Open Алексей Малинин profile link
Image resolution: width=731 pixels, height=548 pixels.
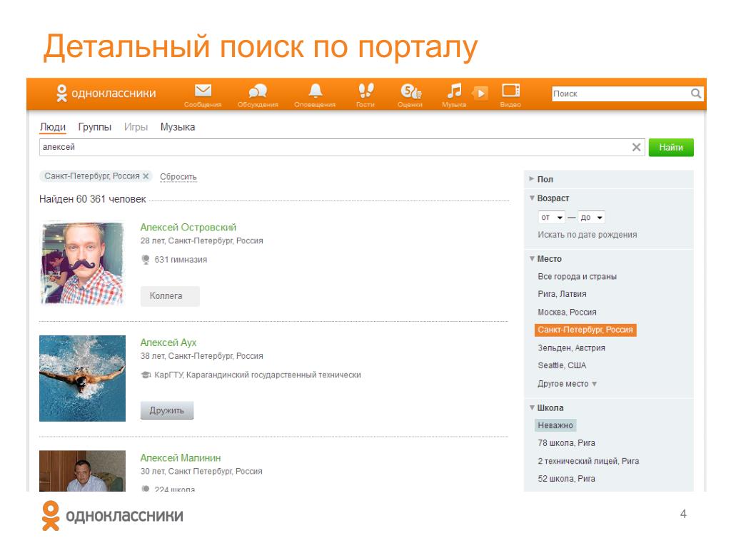(x=181, y=457)
